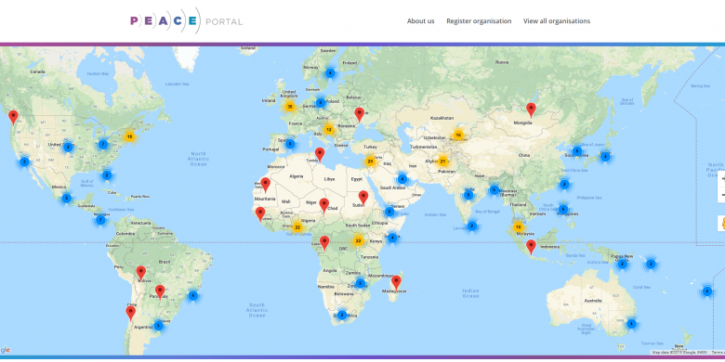The height and width of the screenshot is (362, 725).
Task: Open the blue cluster on Papua New Guinea
Action: [623, 265]
